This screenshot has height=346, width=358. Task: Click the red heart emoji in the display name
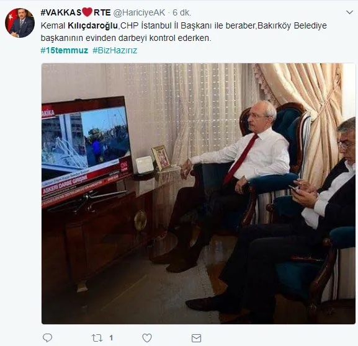(87, 12)
